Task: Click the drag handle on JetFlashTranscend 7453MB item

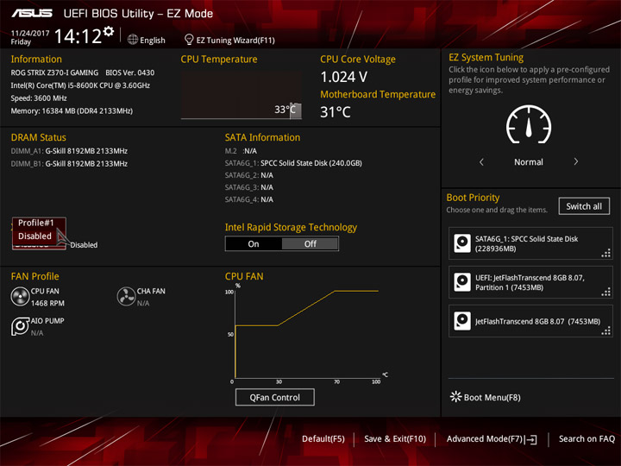Action: pyautogui.click(x=606, y=331)
